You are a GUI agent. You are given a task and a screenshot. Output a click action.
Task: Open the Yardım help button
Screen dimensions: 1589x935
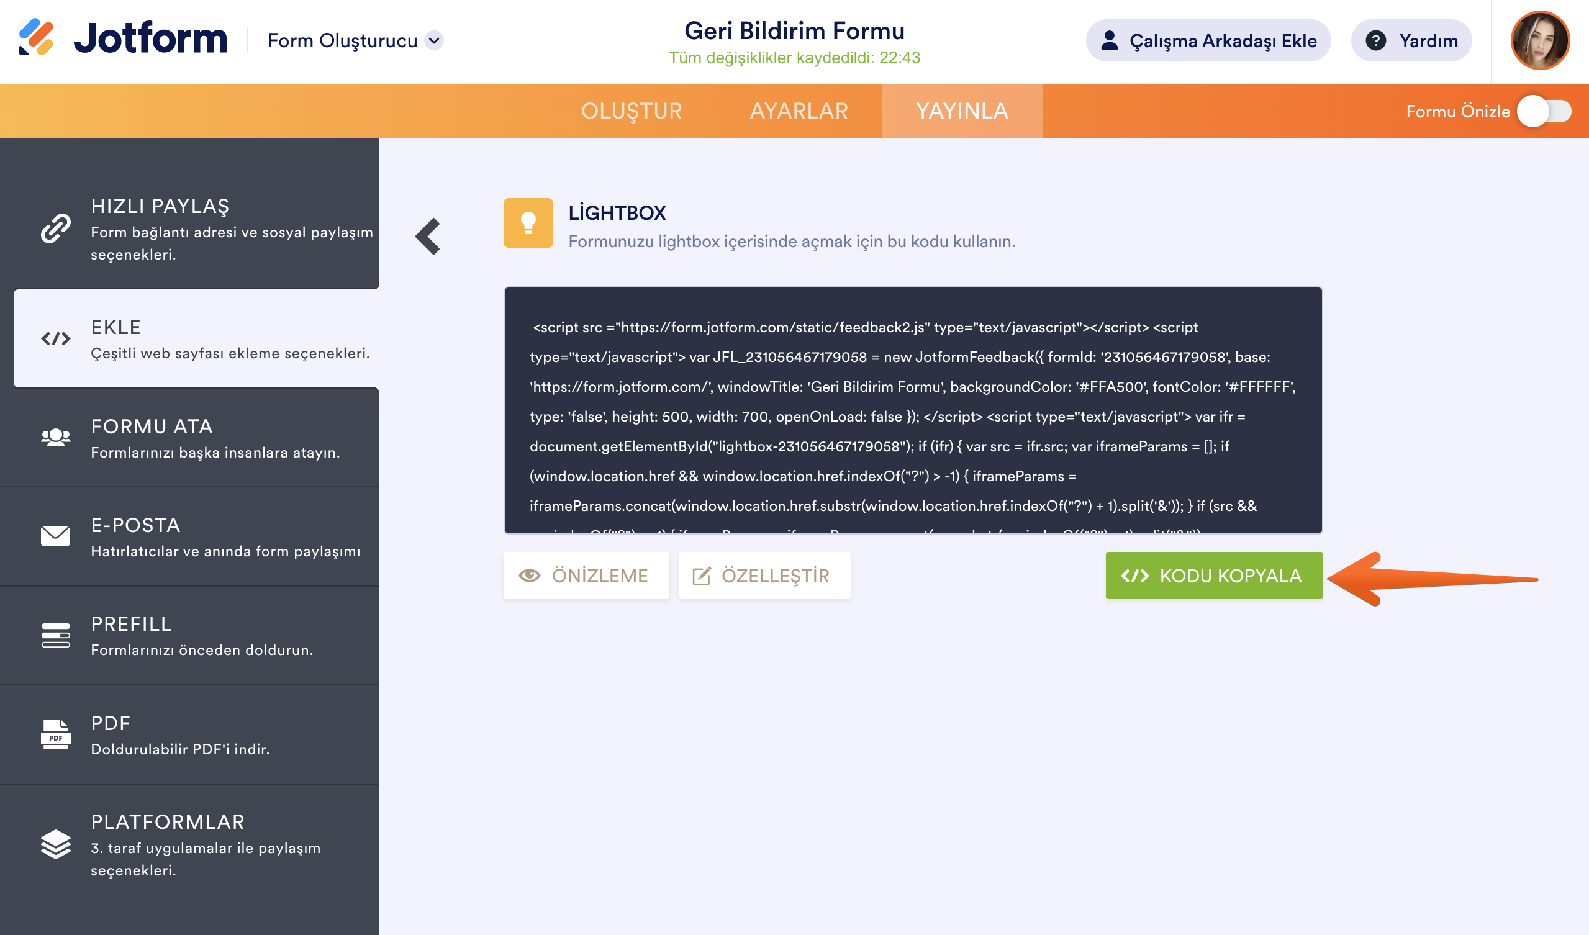pyautogui.click(x=1411, y=41)
